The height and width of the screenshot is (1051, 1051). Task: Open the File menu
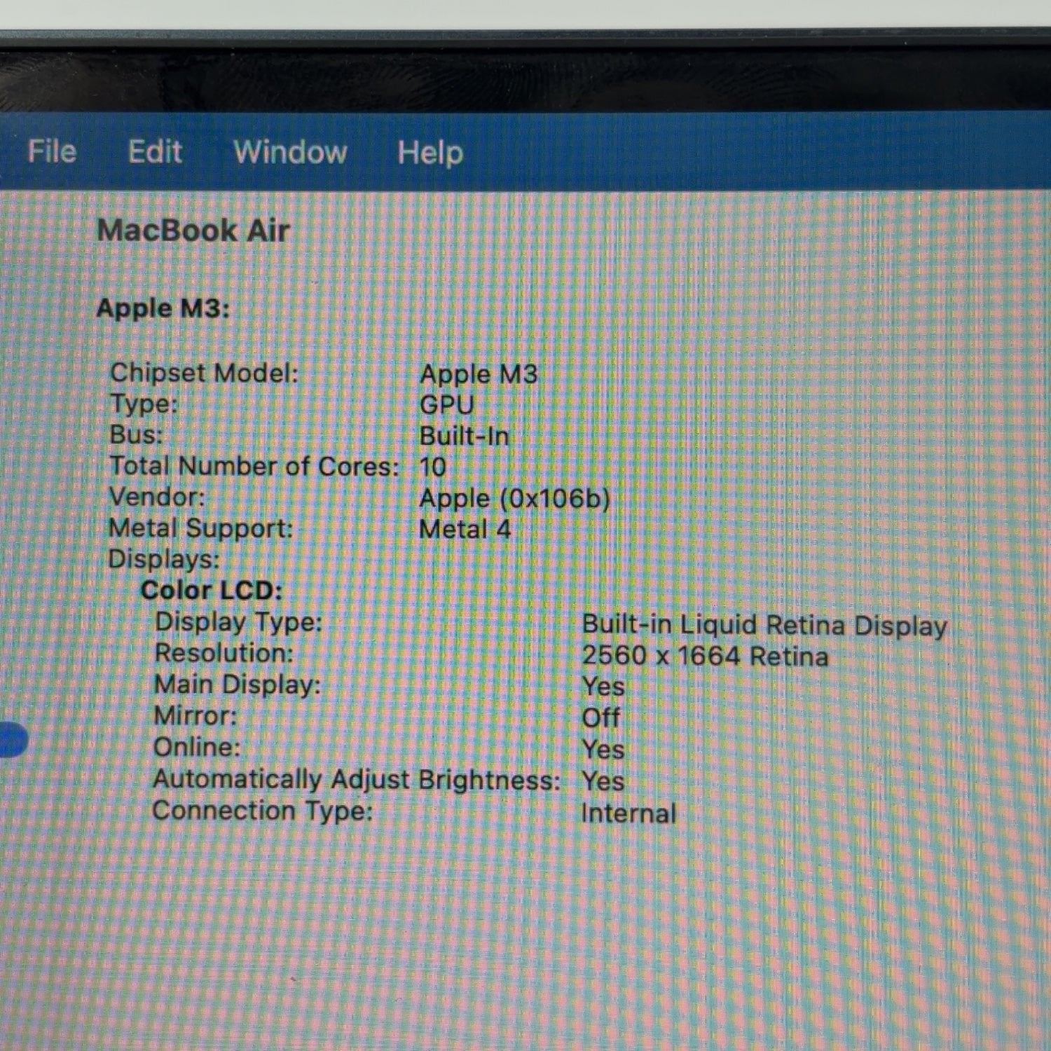(x=52, y=151)
